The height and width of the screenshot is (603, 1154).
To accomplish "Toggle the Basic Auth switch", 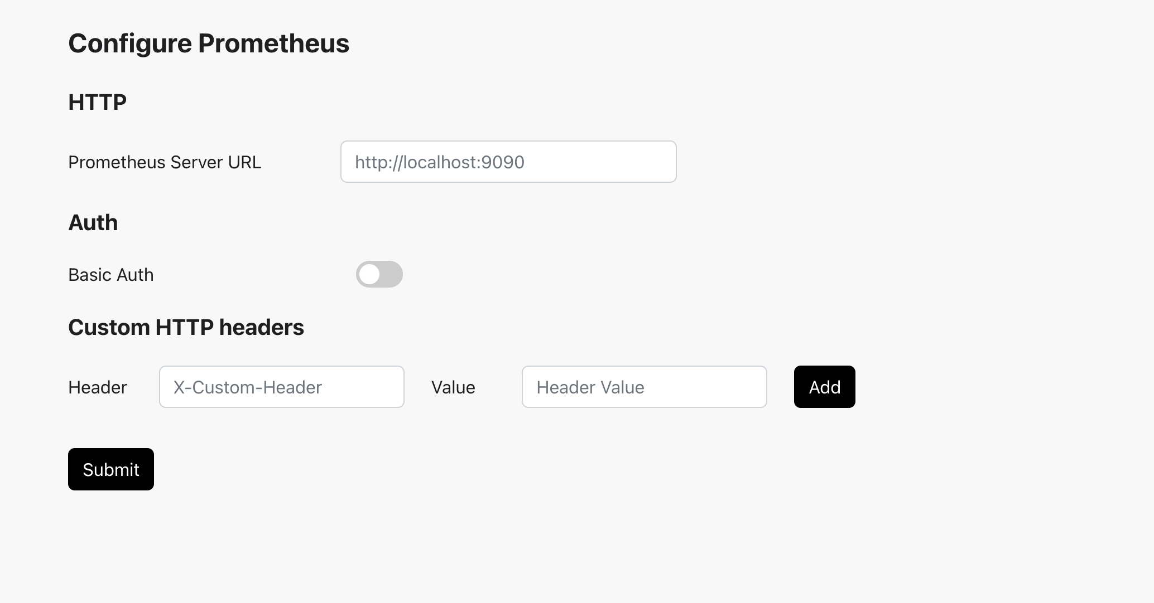I will tap(379, 274).
